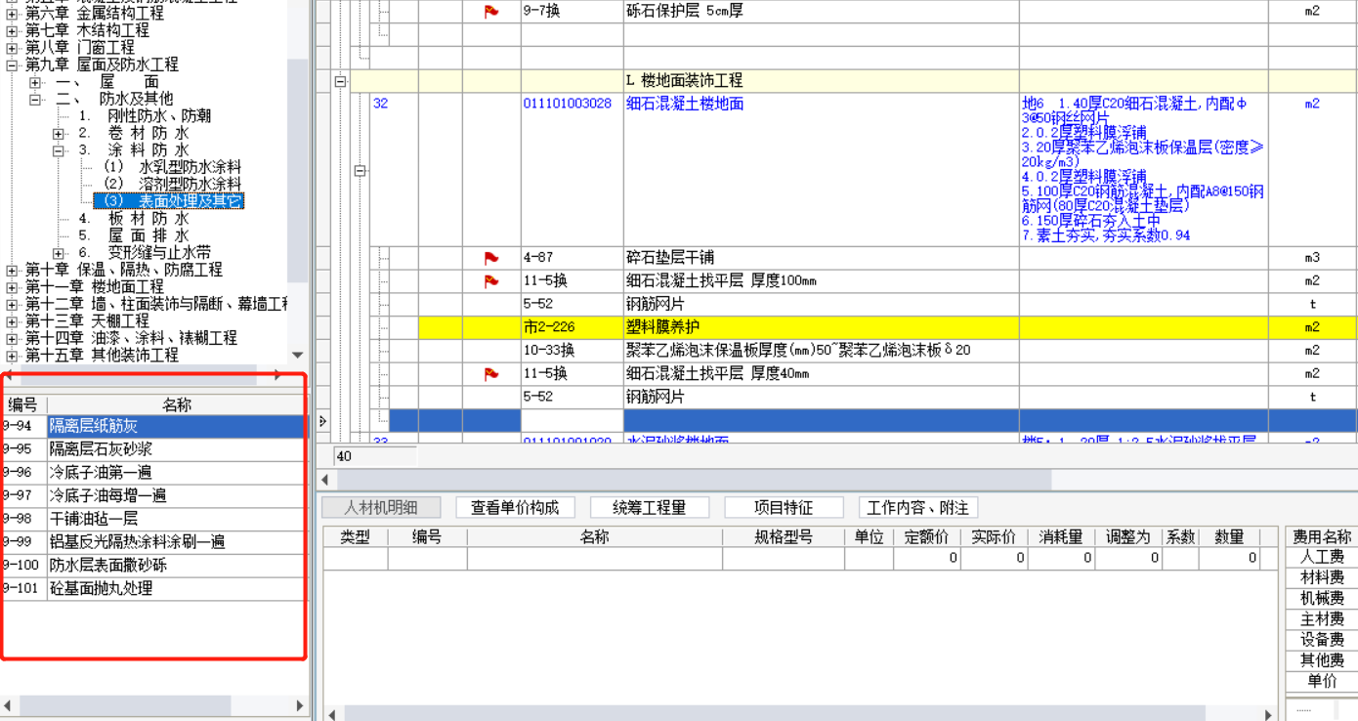Click the red flag icon beside 9-7换

click(x=491, y=12)
